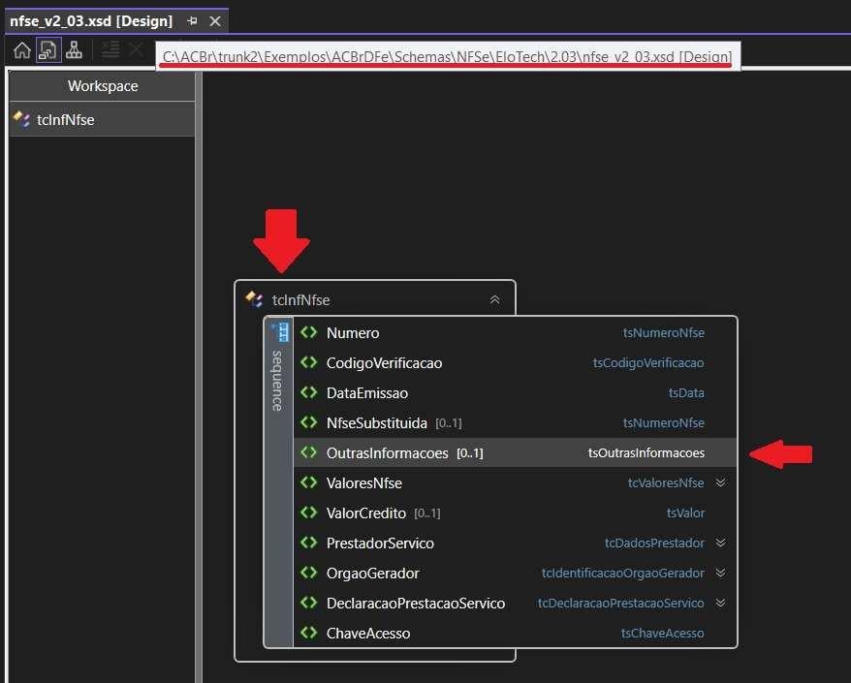Click the greyed-out X toolbar icon
This screenshot has width=851, height=683.
136,50
